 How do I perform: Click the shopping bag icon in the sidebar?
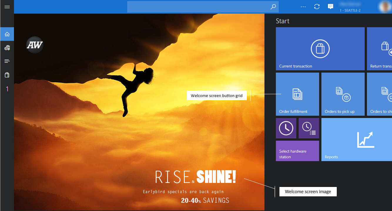coord(7,75)
